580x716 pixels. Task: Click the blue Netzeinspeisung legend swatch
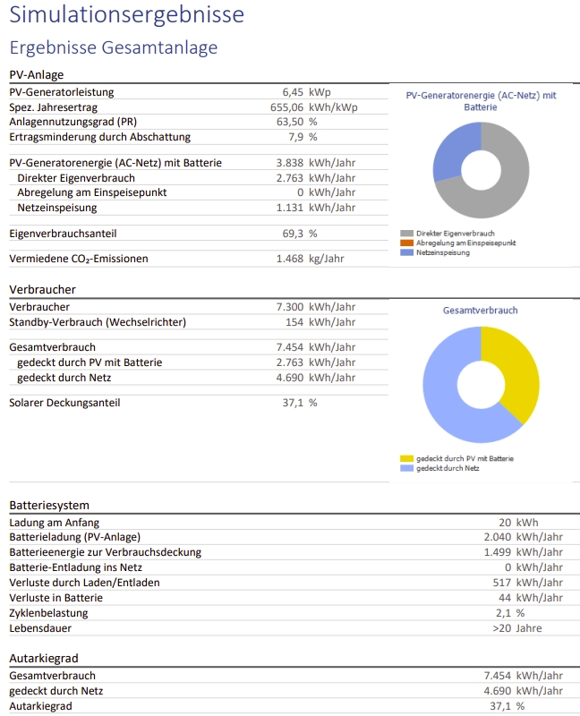click(x=406, y=252)
